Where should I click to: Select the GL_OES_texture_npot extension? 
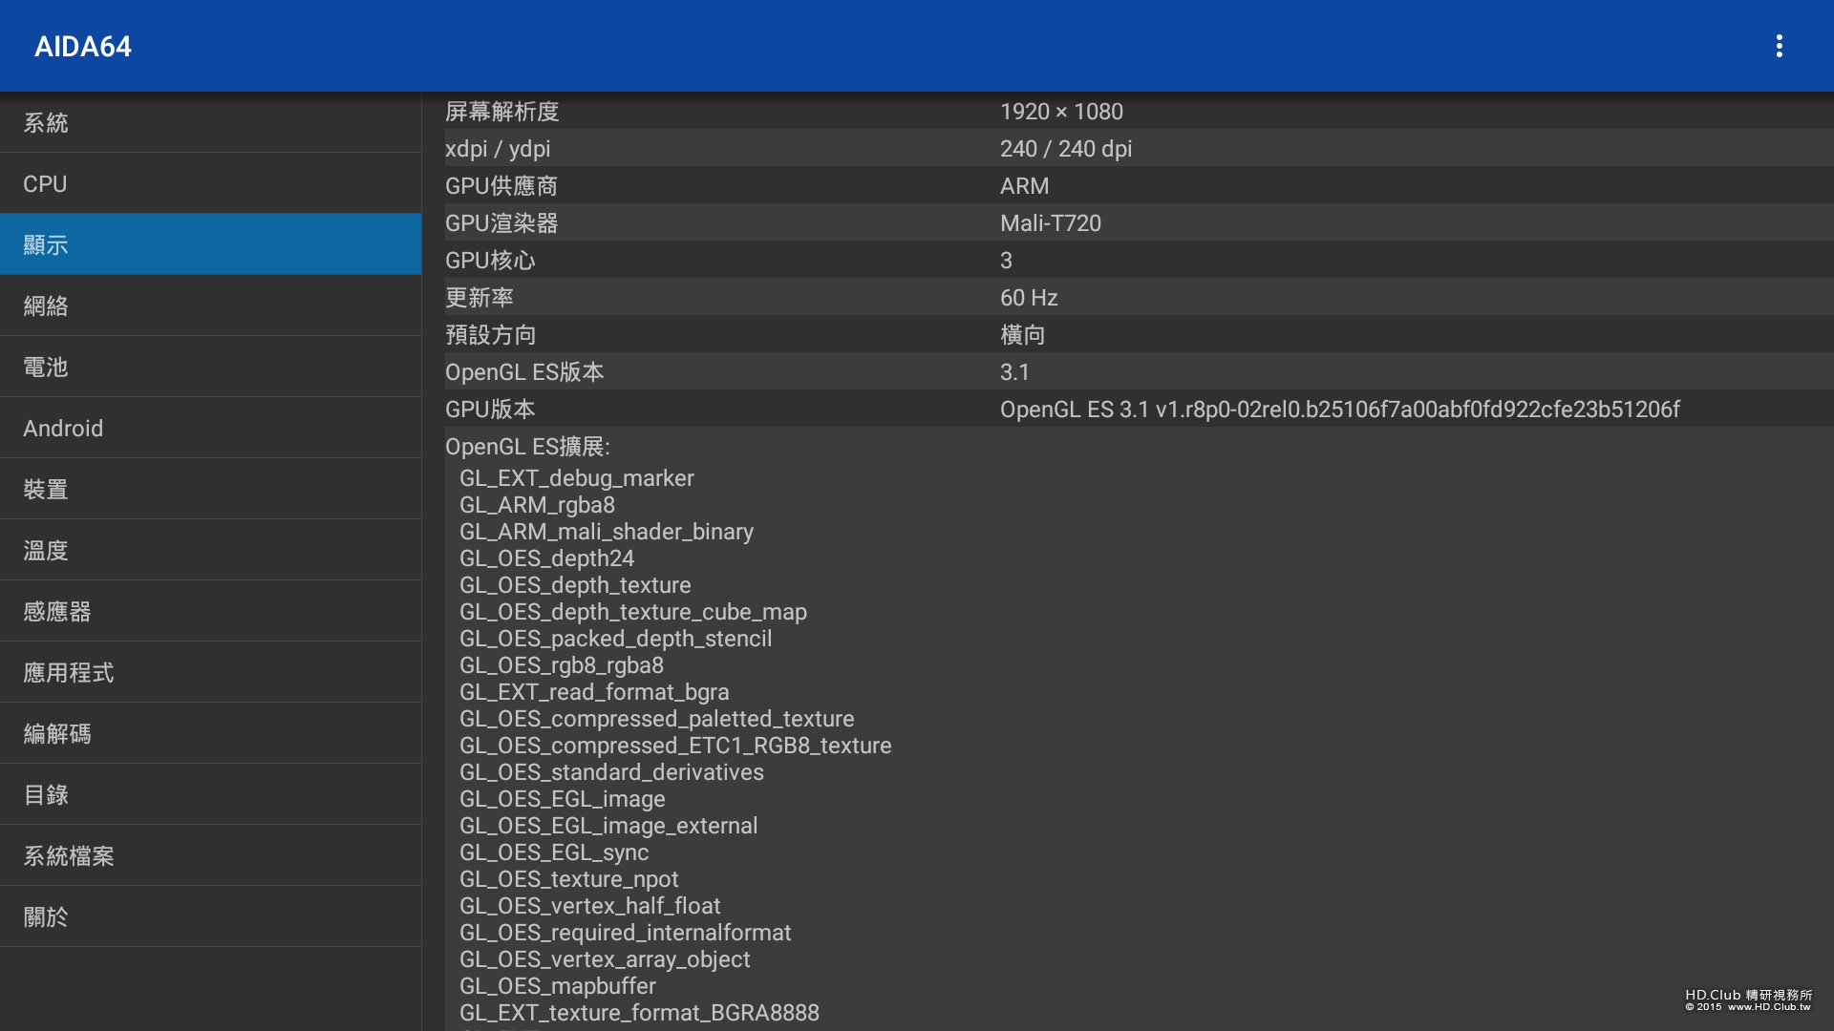pyautogui.click(x=569, y=879)
